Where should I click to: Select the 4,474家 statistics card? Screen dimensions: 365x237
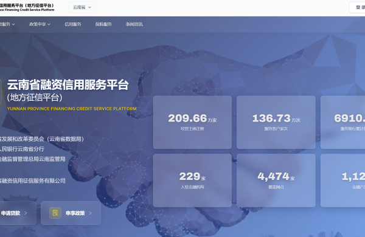pyautogui.click(x=276, y=180)
